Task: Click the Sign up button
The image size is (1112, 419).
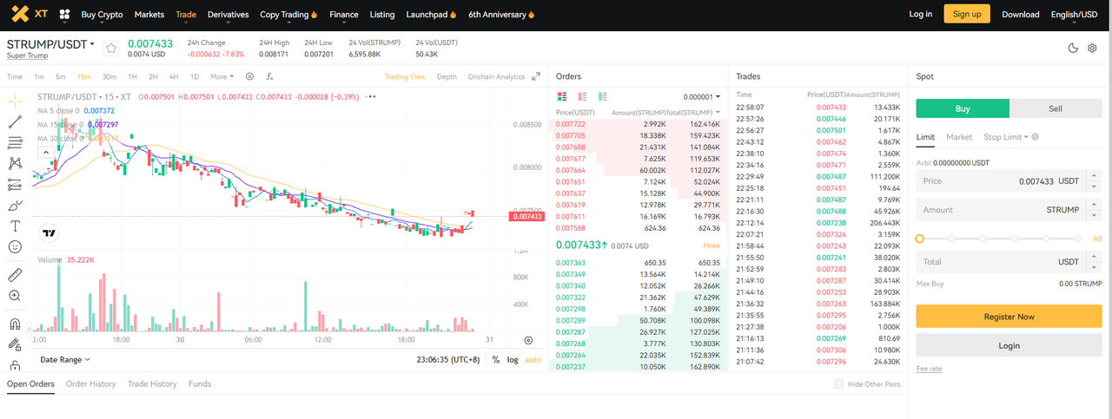Action: point(967,14)
